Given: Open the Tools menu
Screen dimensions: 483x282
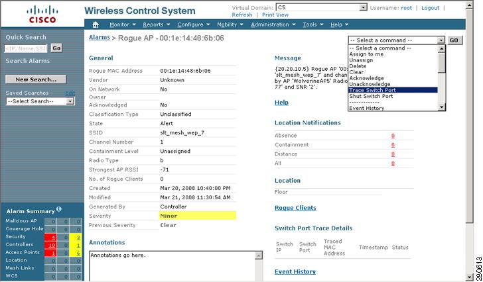Looking at the screenshot, I should (x=313, y=24).
